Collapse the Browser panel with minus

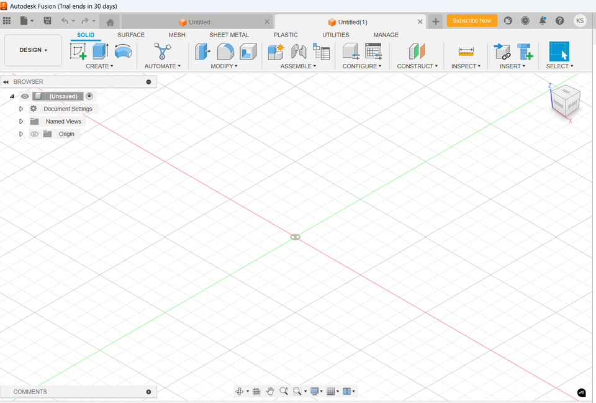pos(148,82)
